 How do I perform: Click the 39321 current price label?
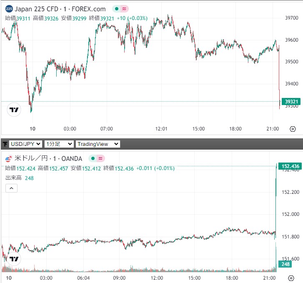tap(291, 101)
